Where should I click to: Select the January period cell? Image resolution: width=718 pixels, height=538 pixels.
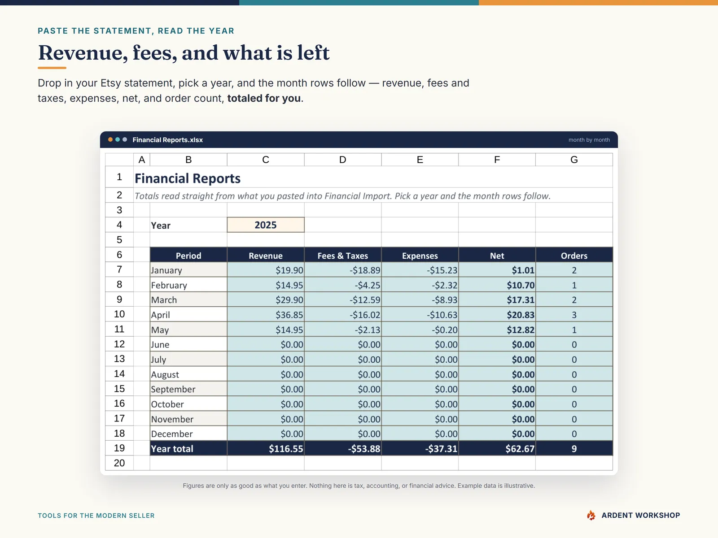[188, 270]
